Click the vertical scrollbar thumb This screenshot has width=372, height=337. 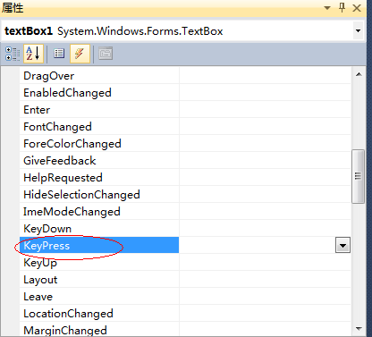(x=359, y=176)
